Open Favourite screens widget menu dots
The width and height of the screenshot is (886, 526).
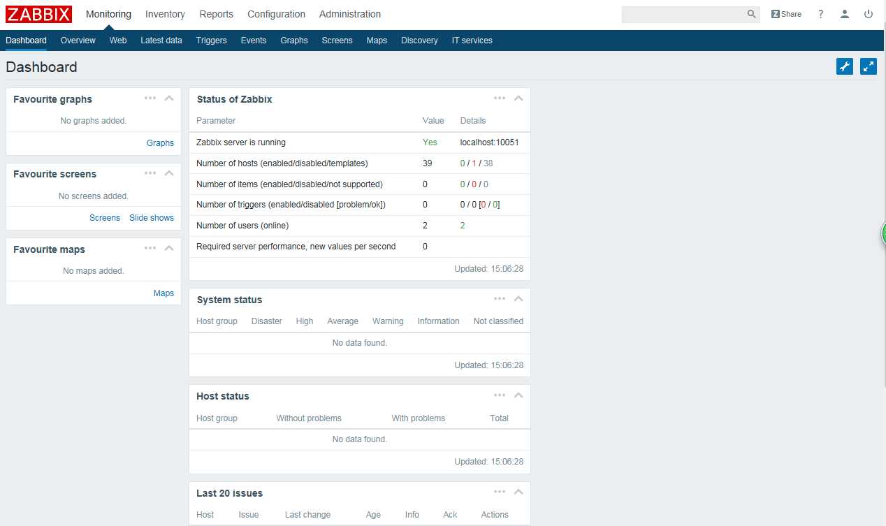point(150,173)
